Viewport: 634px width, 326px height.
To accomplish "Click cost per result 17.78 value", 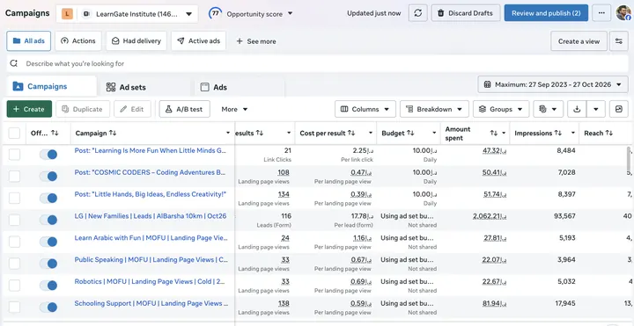I will pyautogui.click(x=362, y=216).
